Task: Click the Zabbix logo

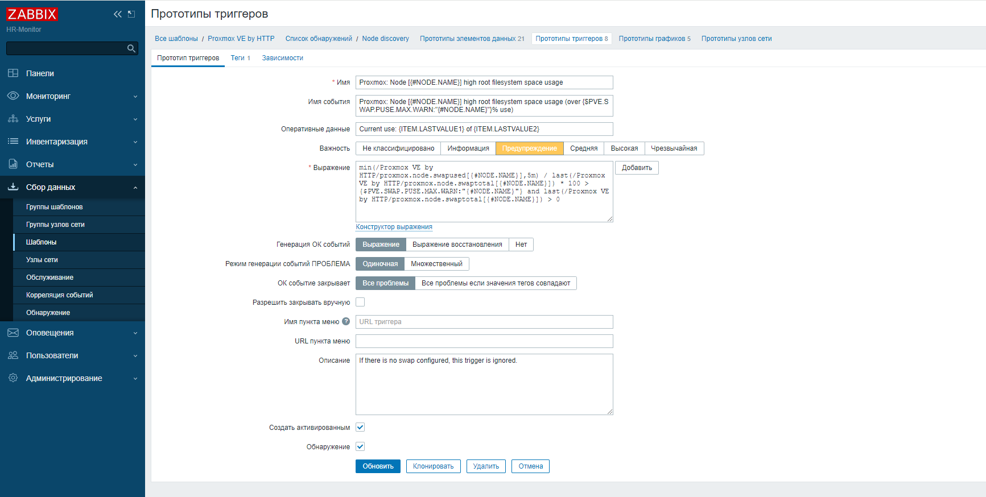Action: (32, 14)
